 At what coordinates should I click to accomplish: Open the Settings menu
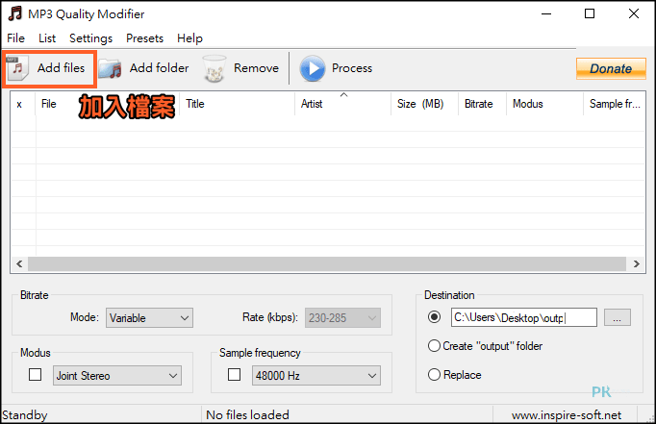(x=90, y=38)
